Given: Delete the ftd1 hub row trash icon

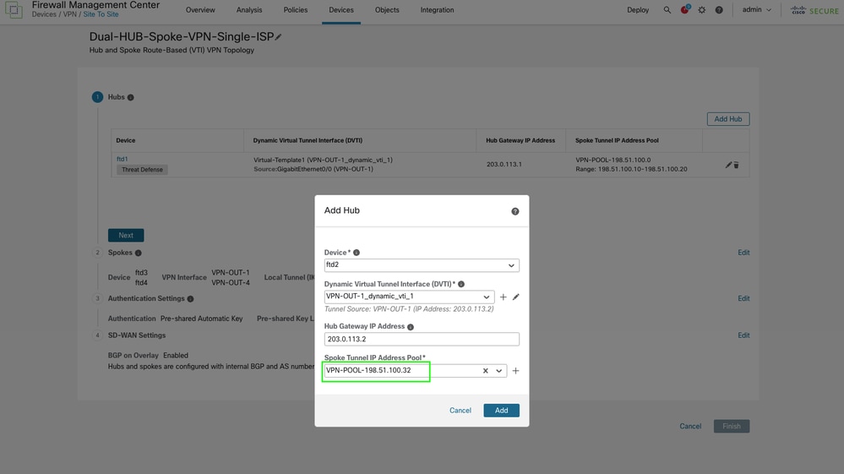Looking at the screenshot, I should coord(737,165).
